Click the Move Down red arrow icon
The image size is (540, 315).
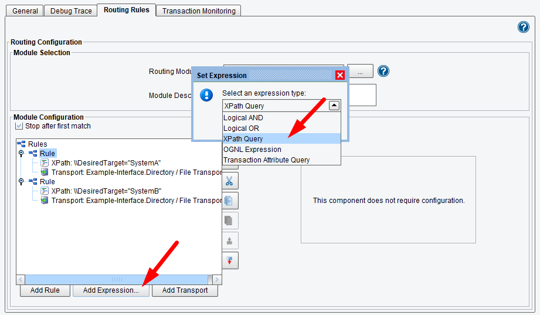click(229, 260)
